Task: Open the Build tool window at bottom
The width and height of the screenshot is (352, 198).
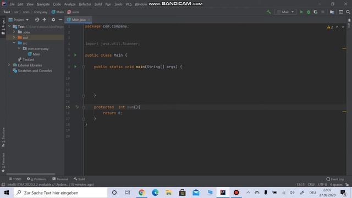Action: (79, 179)
